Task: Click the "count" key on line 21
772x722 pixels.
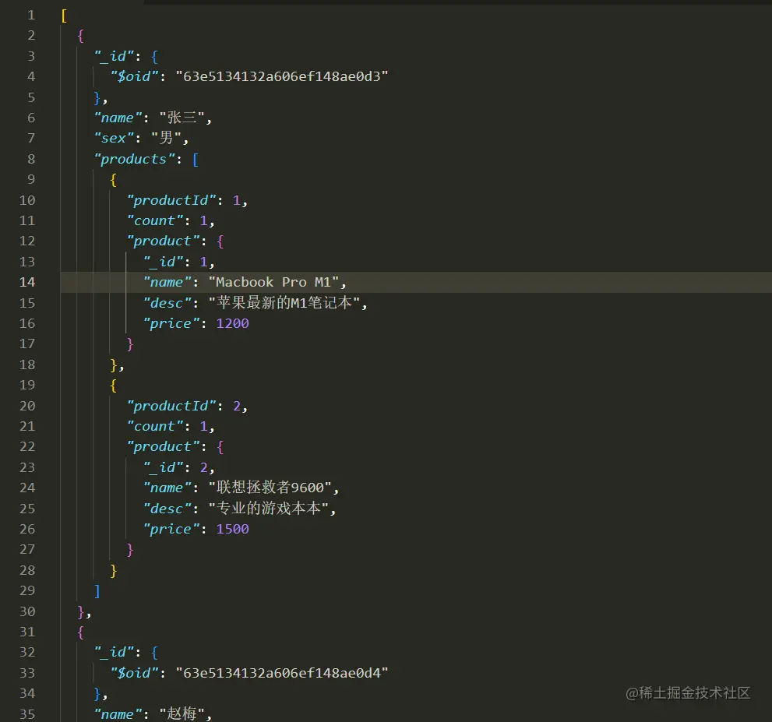Action: tap(155, 426)
